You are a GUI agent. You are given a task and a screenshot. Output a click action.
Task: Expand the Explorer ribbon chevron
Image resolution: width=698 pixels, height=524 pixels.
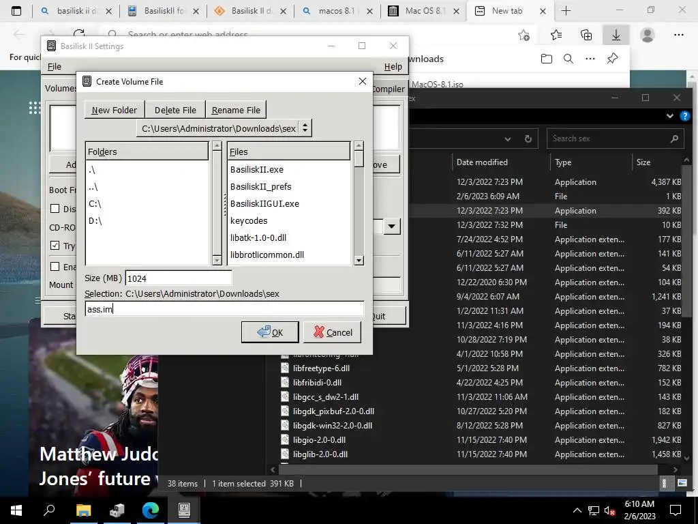click(x=670, y=116)
